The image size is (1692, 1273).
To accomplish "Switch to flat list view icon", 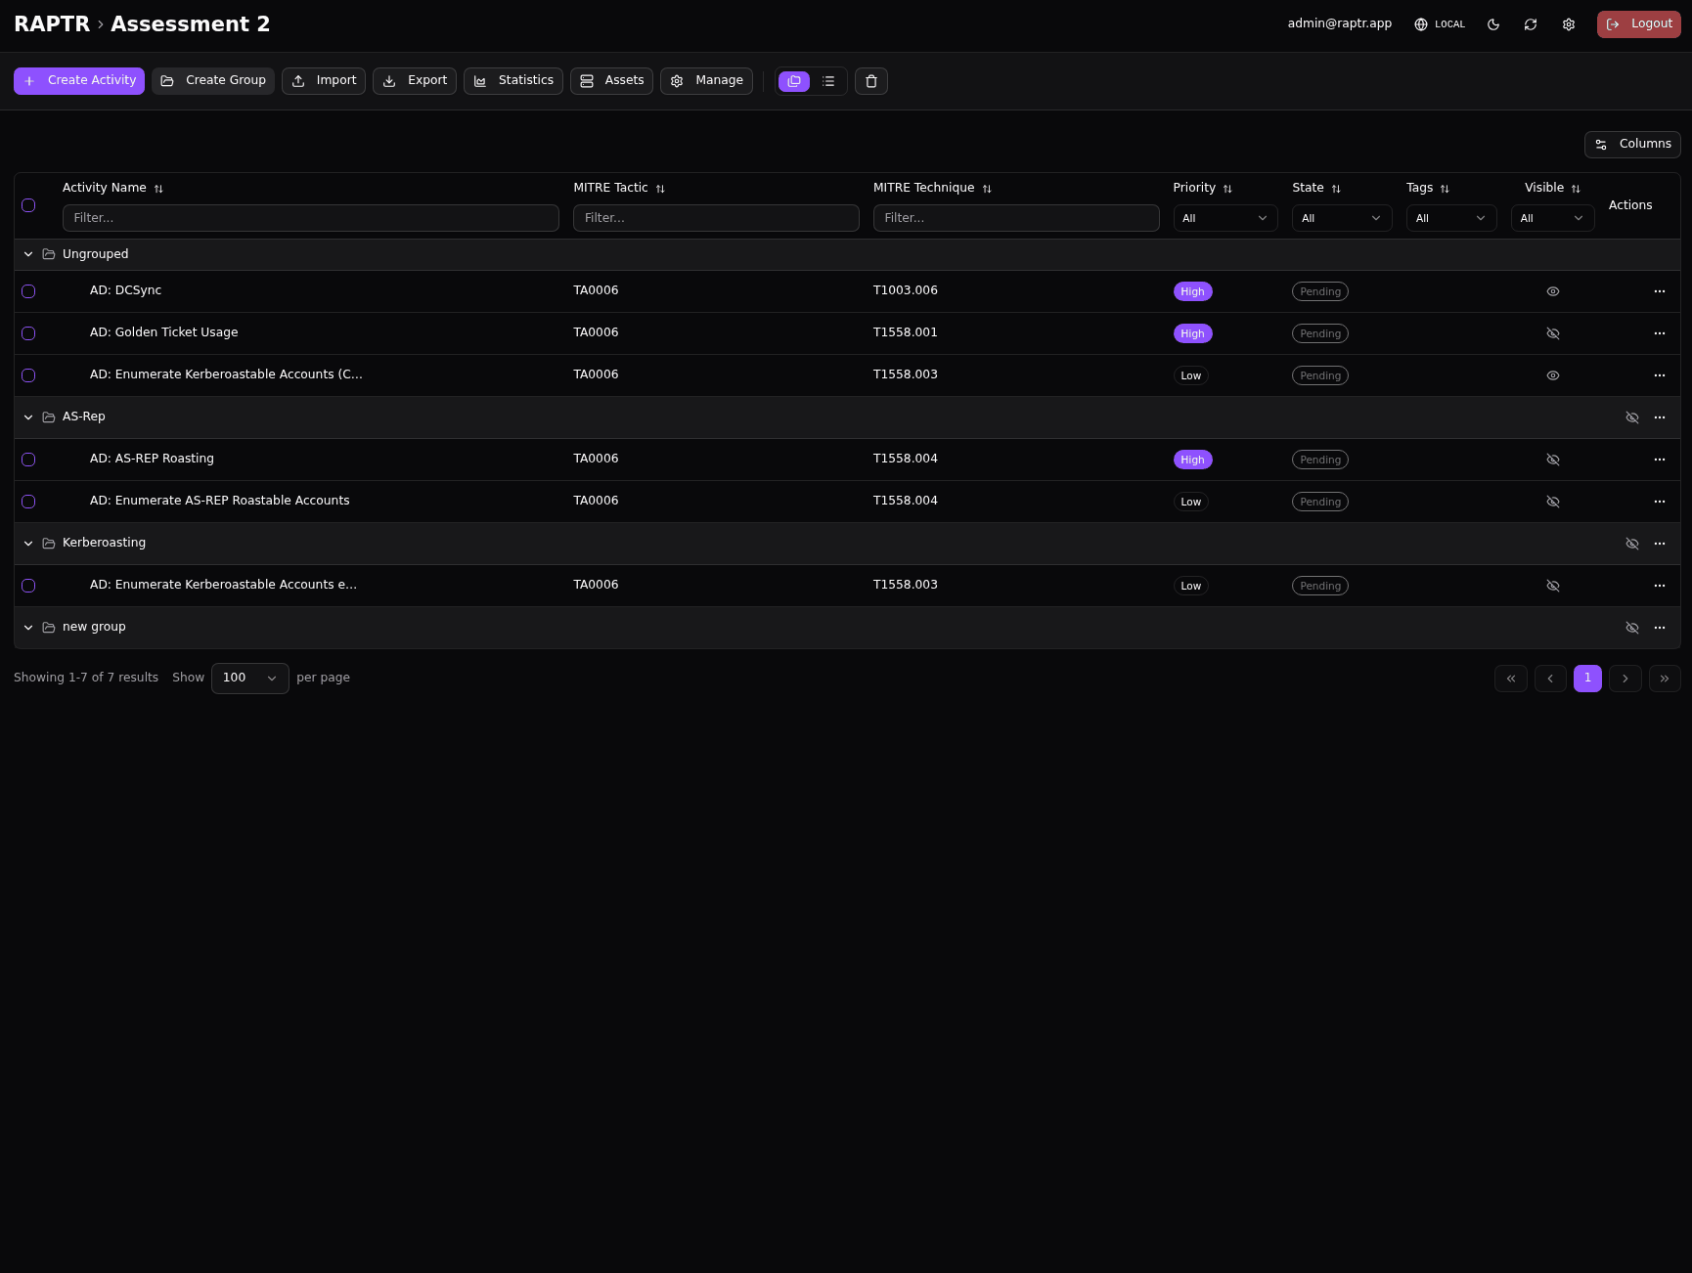I will 828,81.
